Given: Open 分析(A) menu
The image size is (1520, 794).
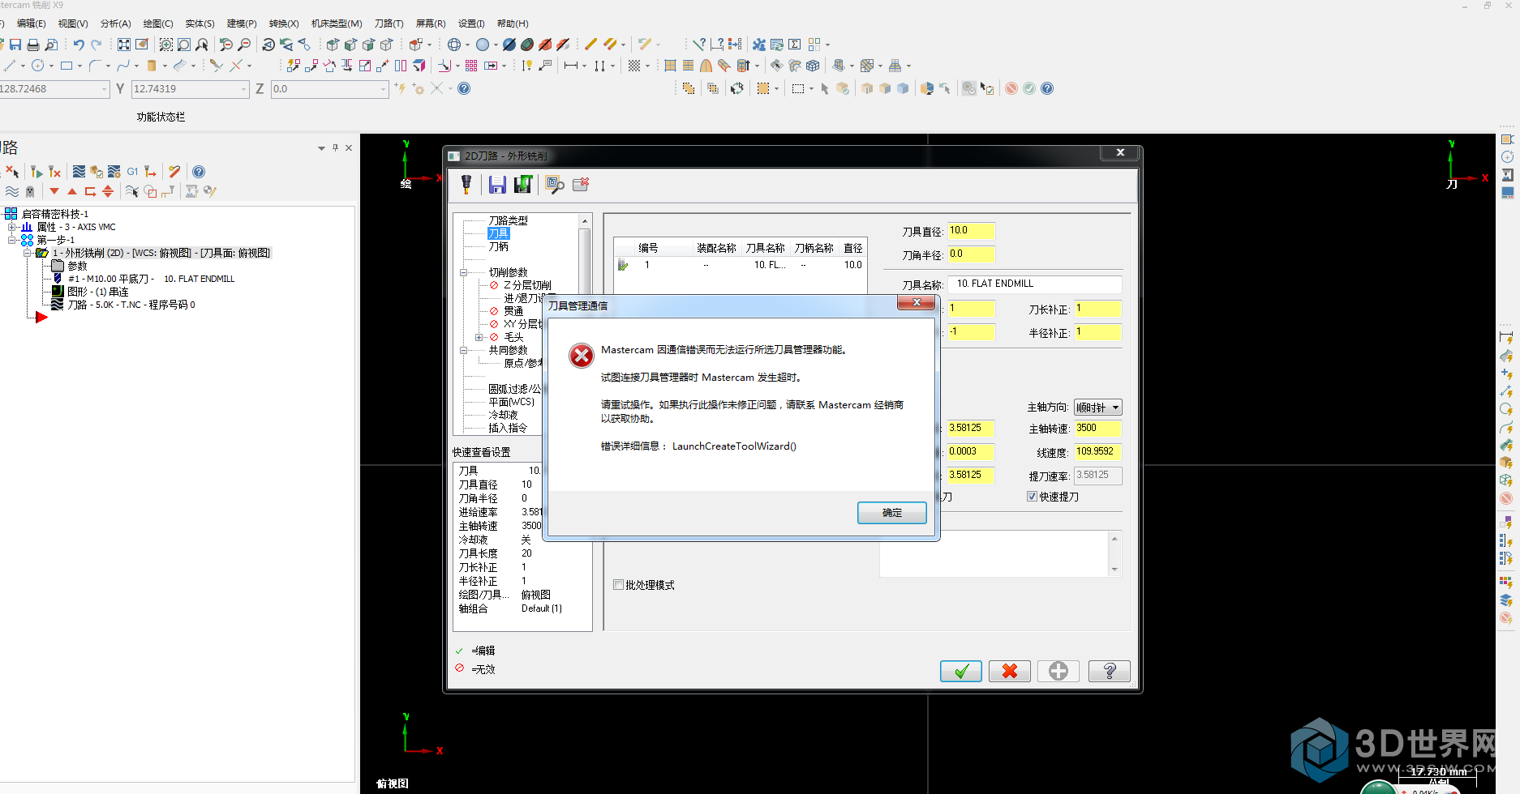Looking at the screenshot, I should [115, 23].
